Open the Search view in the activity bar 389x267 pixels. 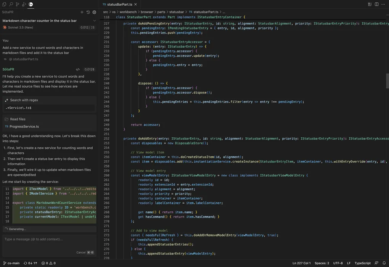click(x=11, y=4)
